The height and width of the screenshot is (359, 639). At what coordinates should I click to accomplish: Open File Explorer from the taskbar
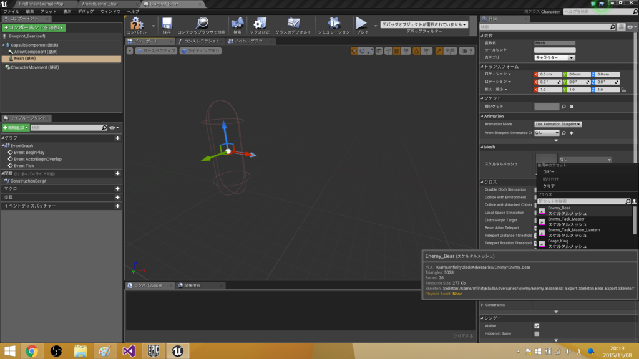point(80,351)
